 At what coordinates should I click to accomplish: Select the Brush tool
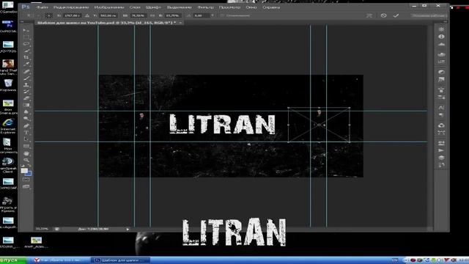[x=26, y=78]
